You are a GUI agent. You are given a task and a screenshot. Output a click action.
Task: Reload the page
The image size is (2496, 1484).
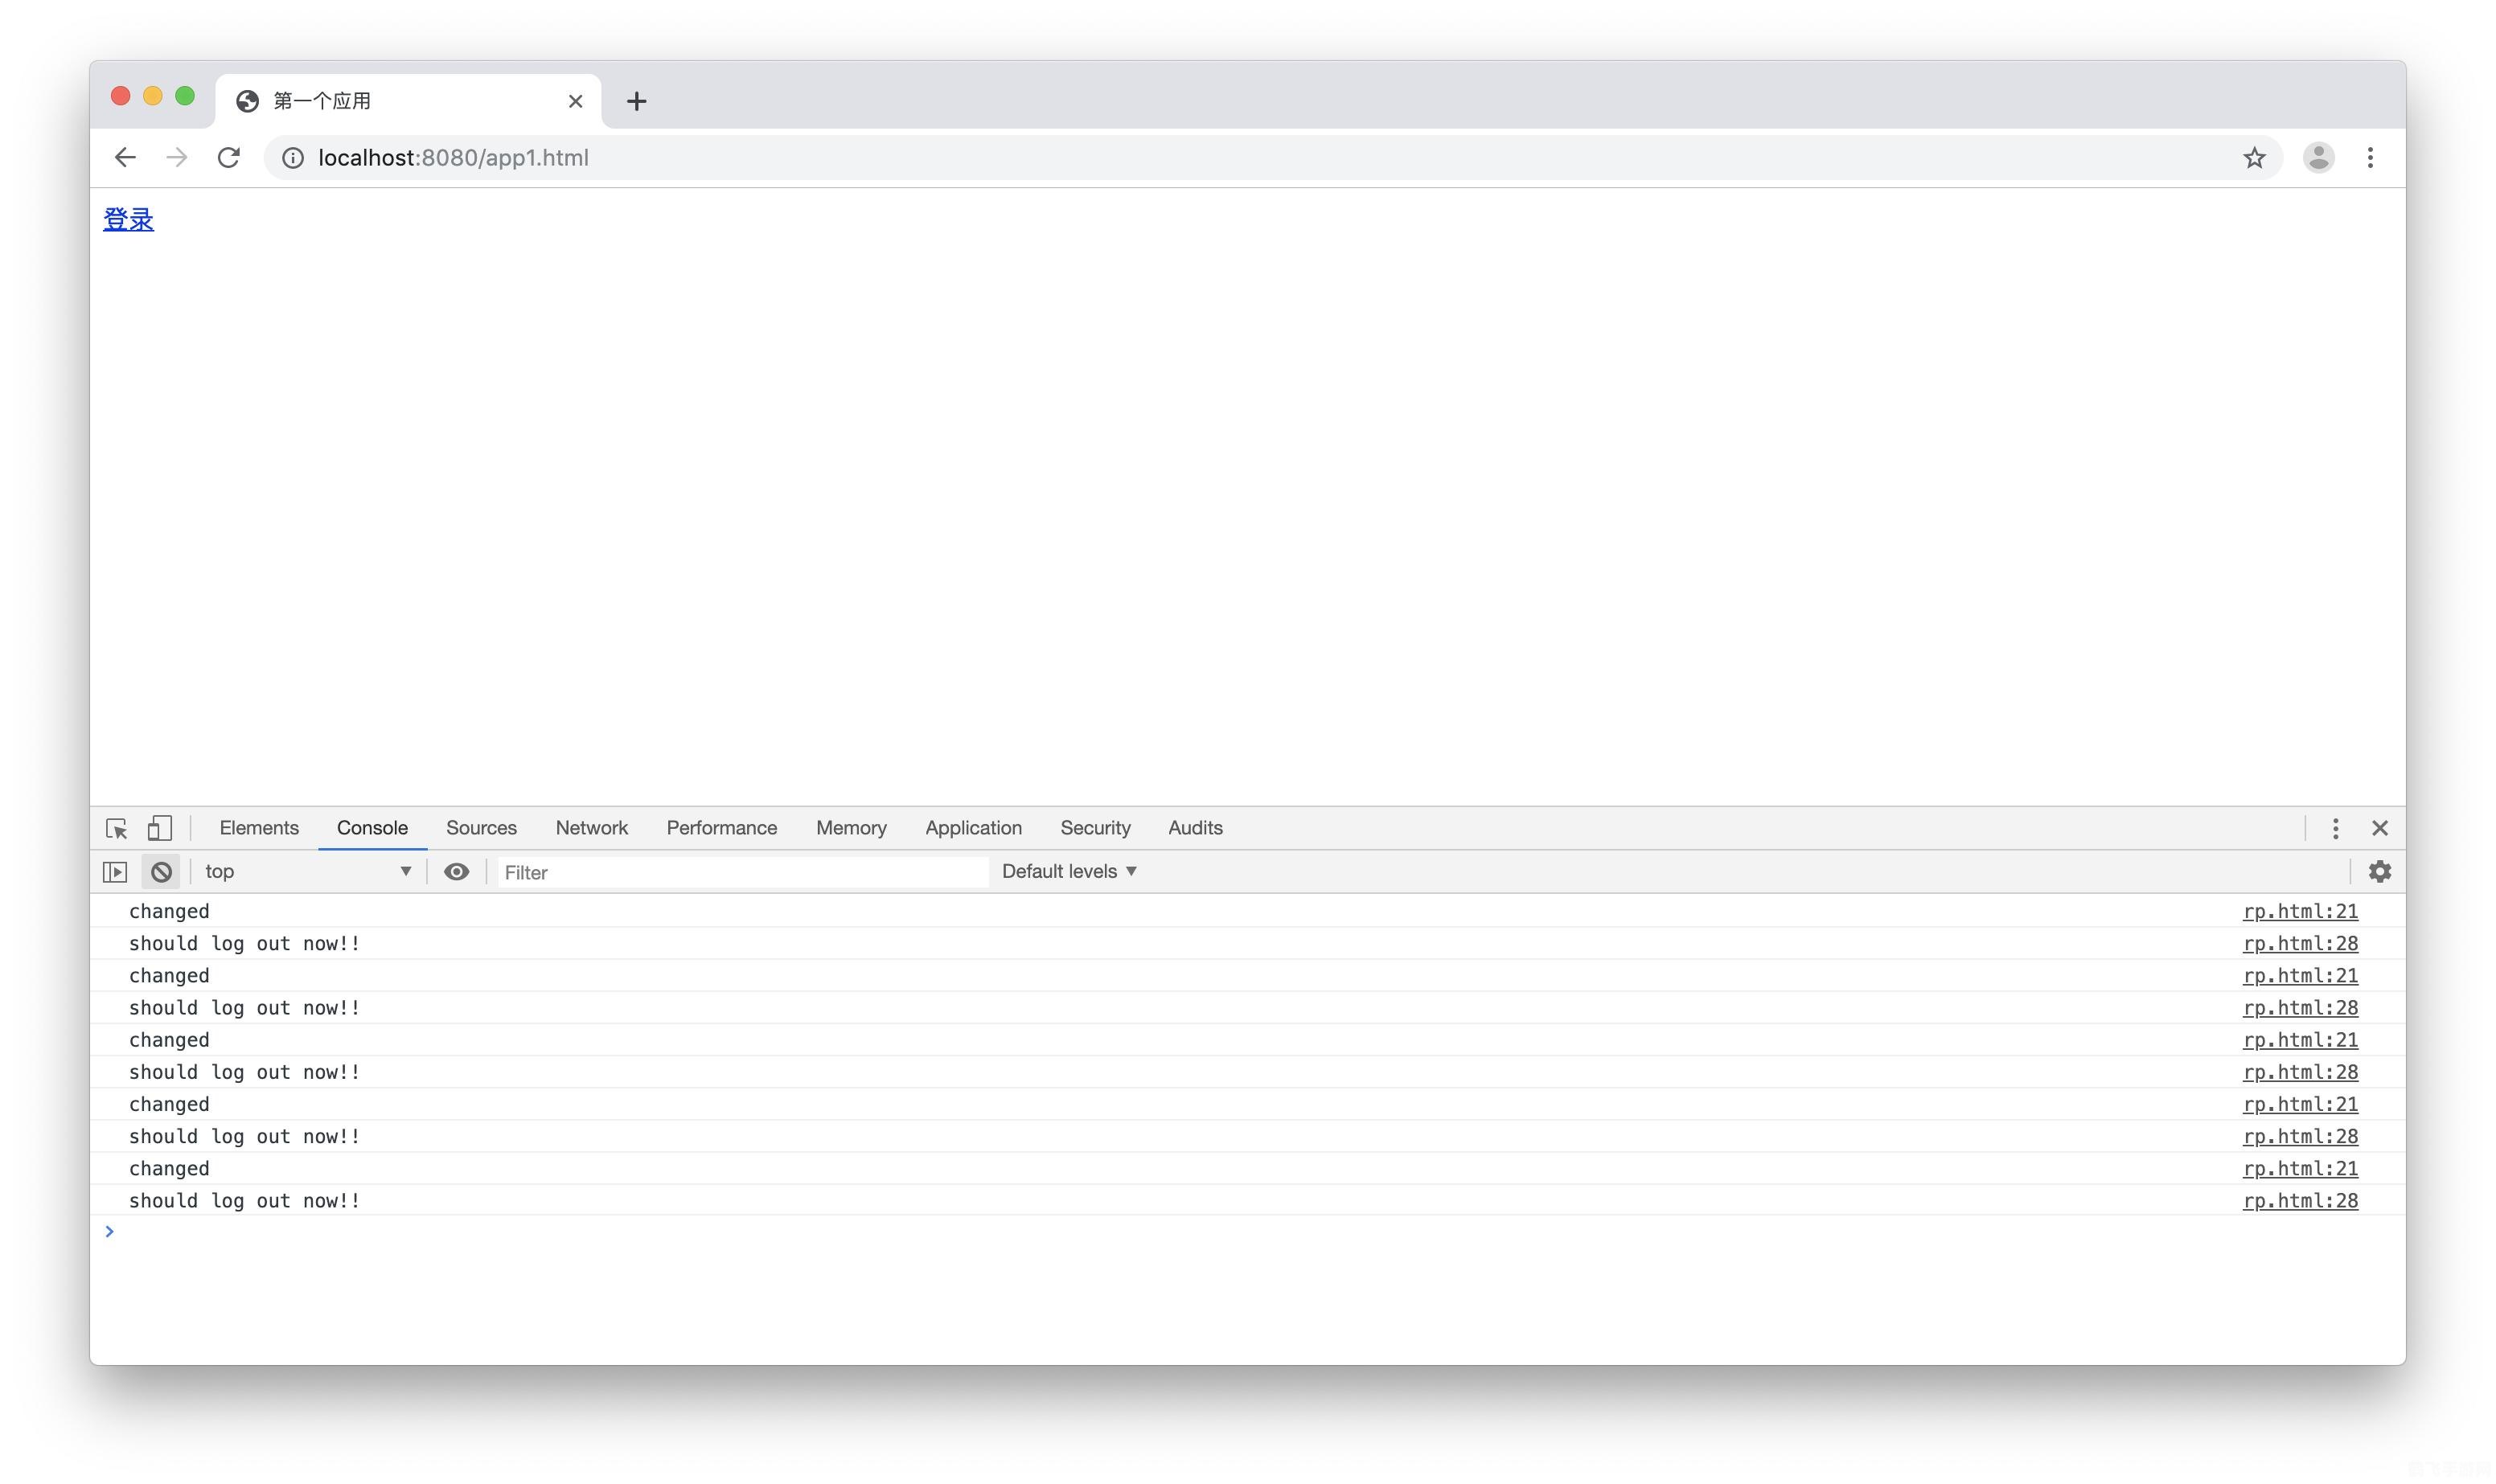pyautogui.click(x=229, y=158)
